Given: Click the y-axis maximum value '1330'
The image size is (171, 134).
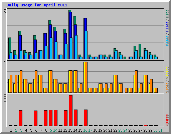Looking at the screenshot, I should 5,98.
